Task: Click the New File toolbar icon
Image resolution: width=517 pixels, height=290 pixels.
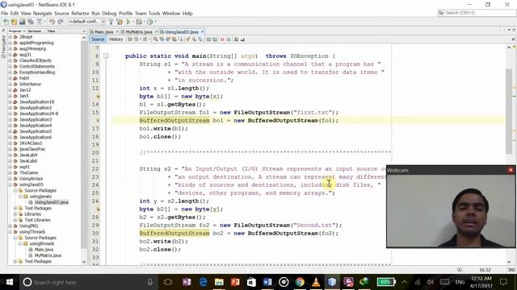Action: pos(6,22)
